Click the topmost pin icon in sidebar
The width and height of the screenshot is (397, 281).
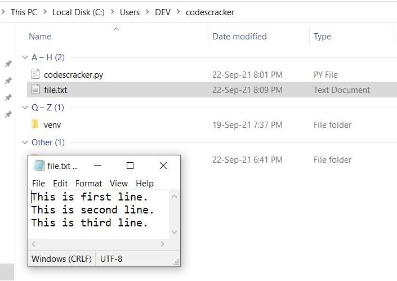pos(8,64)
